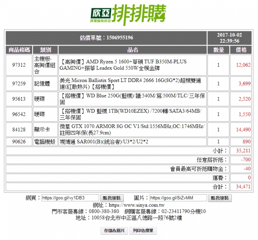Click the price 890
This screenshot has height=240, width=258.
click(247, 142)
